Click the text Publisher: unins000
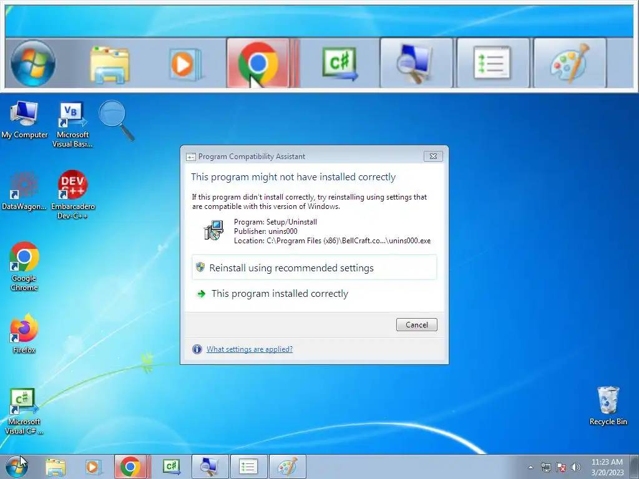This screenshot has height=479, width=639. pyautogui.click(x=266, y=231)
